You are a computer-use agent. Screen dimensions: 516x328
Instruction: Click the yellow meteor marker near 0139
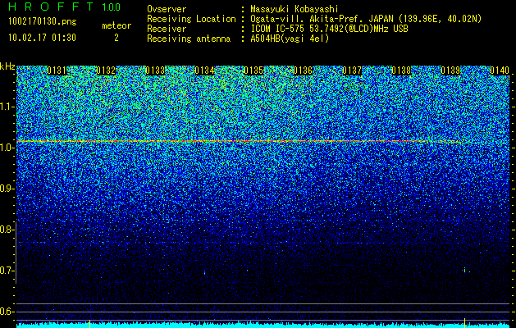(x=464, y=323)
